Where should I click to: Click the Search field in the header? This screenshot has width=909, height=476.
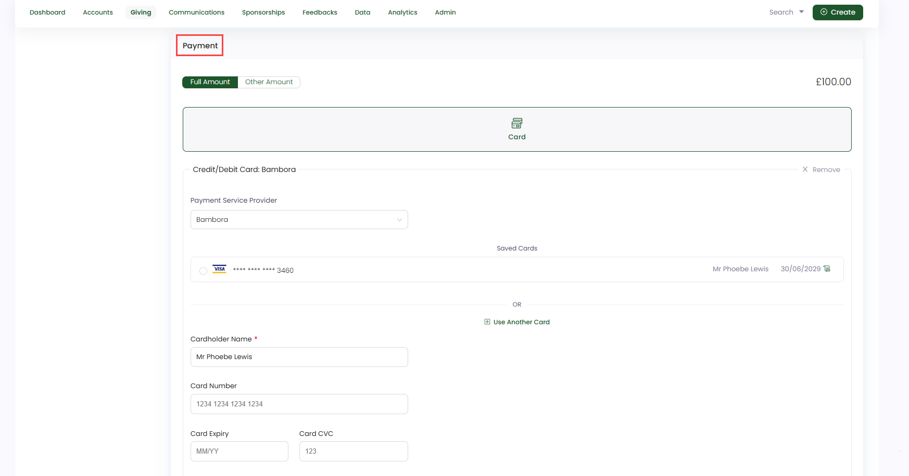tap(781, 12)
